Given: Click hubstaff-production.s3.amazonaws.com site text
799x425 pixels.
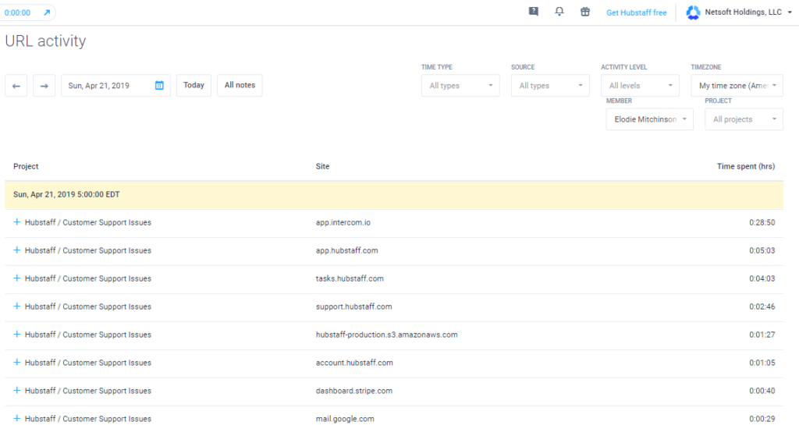Looking at the screenshot, I should [387, 335].
